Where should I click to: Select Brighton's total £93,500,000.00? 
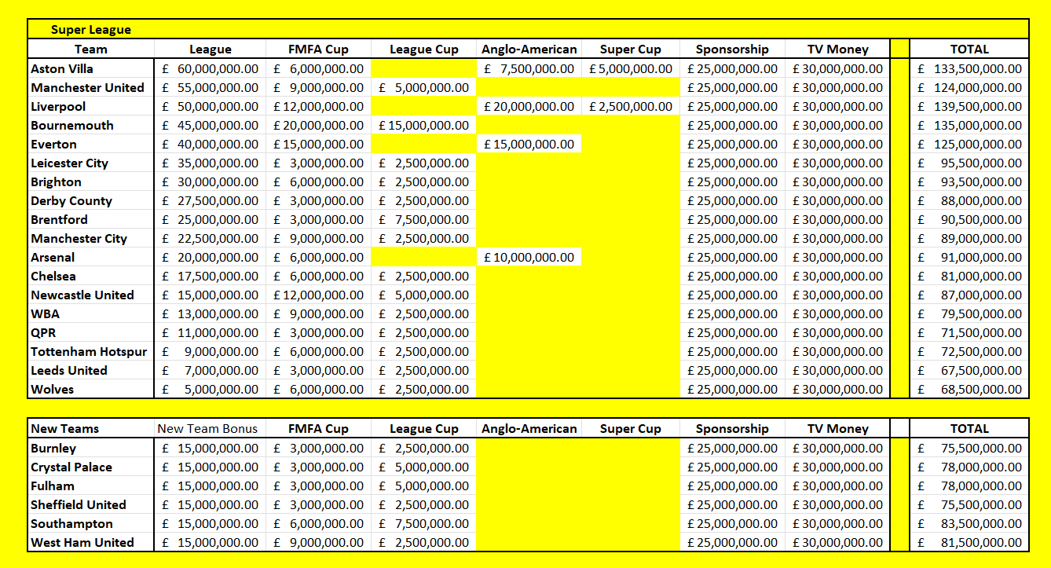969,181
